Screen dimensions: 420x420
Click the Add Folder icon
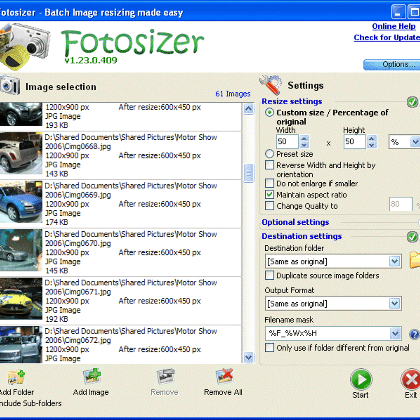(x=16, y=378)
